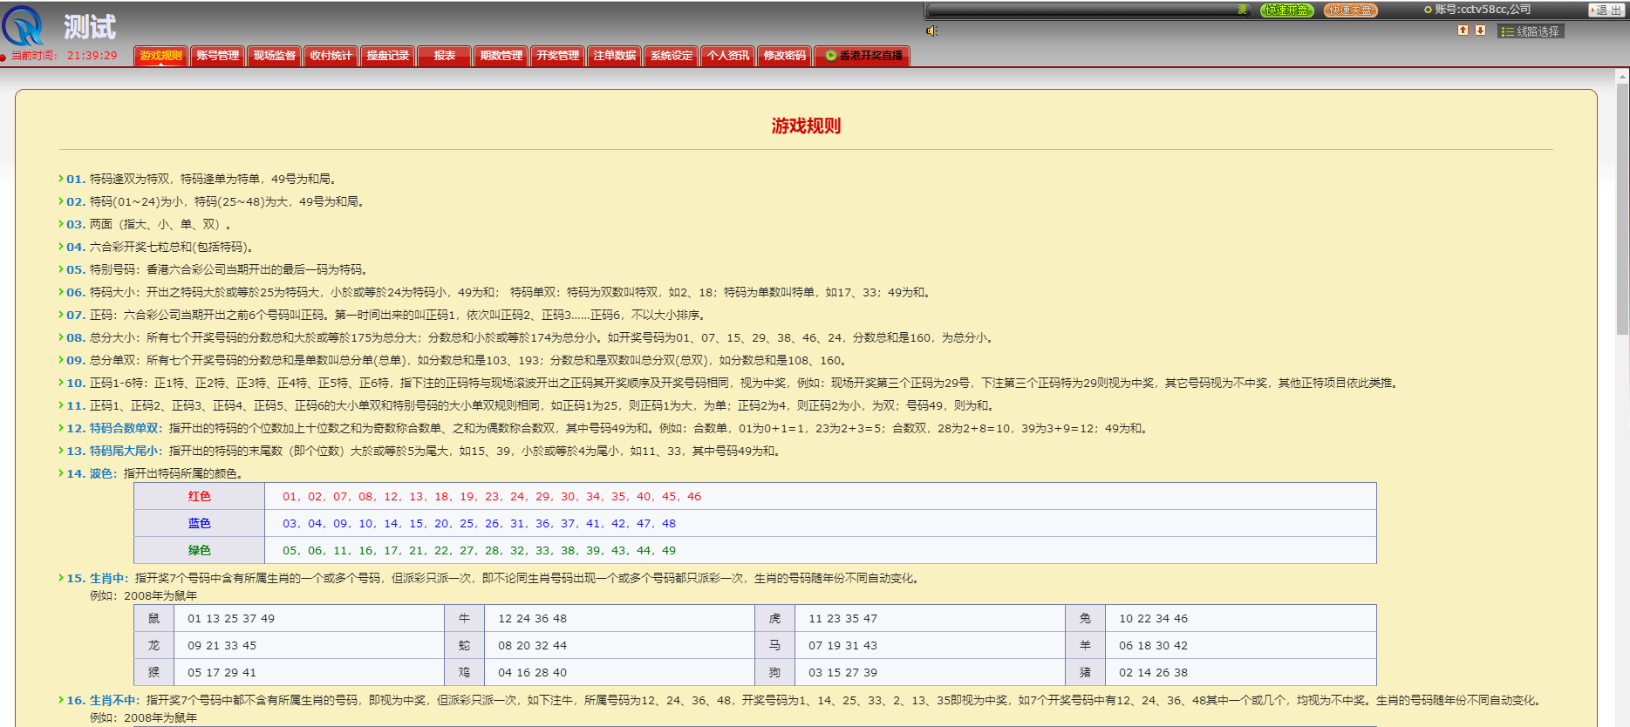The image size is (1630, 727).
Task: Click the 16. 生肖不中 heading
Action: pyautogui.click(x=103, y=700)
